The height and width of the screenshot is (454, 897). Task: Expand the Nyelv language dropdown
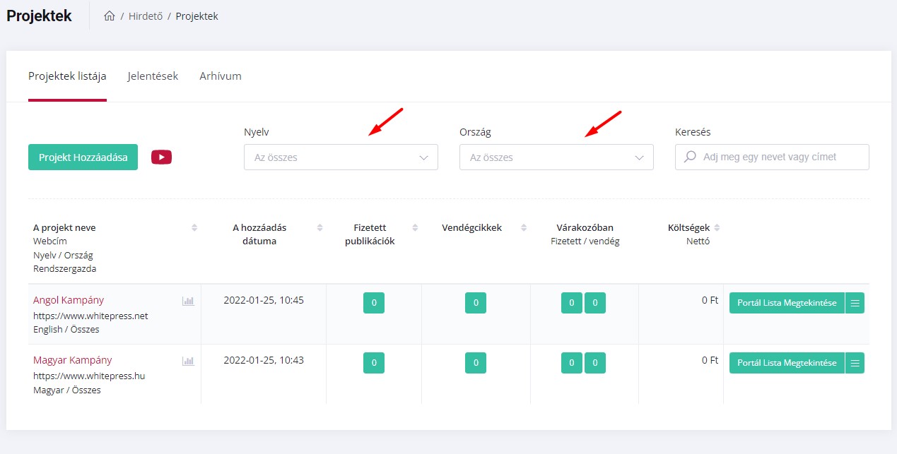341,157
